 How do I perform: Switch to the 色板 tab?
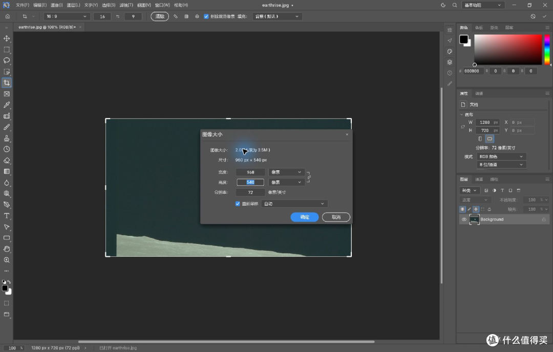pos(479,28)
